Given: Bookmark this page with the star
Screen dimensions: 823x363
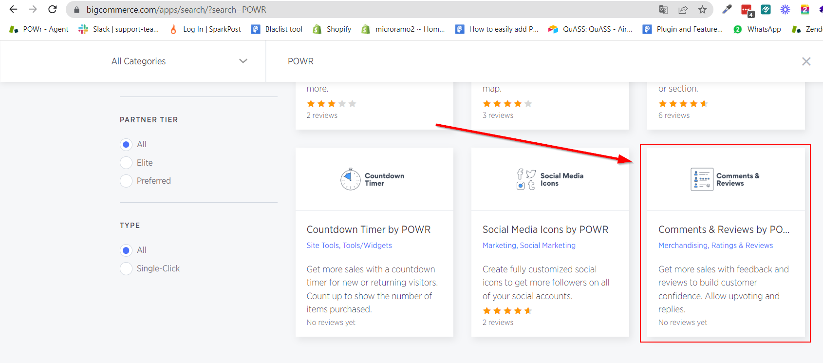Looking at the screenshot, I should (702, 10).
